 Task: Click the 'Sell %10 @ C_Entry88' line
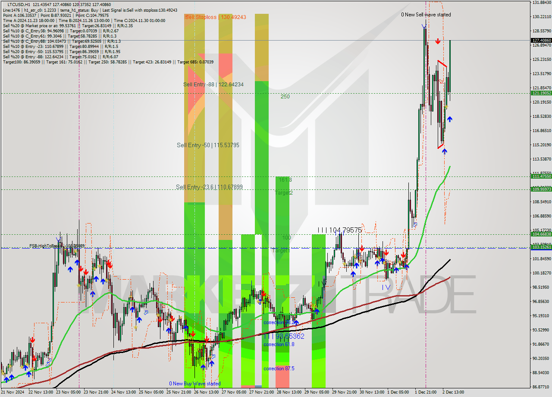[x=62, y=41]
